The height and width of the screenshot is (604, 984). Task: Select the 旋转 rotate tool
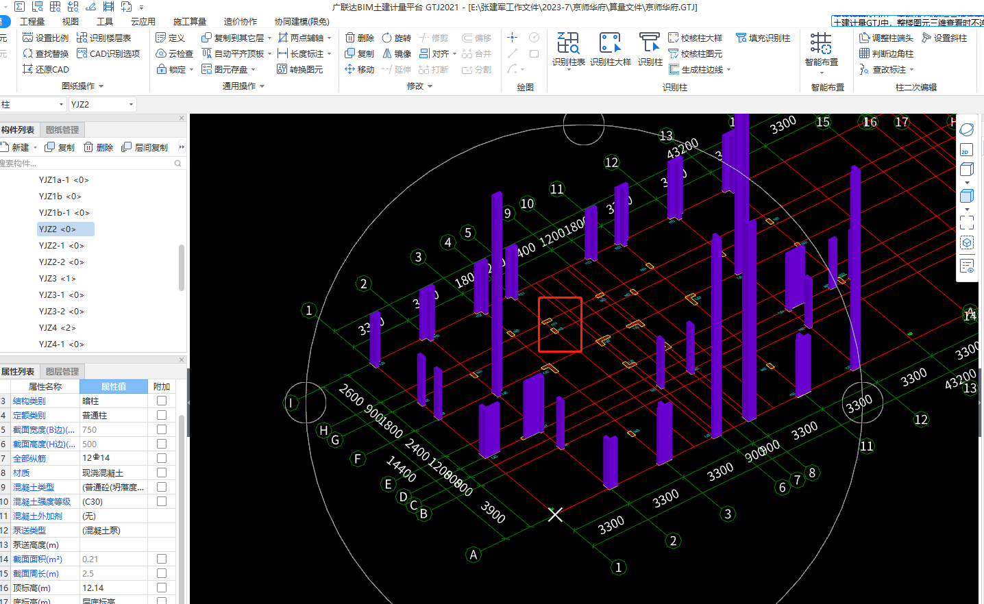pos(397,38)
